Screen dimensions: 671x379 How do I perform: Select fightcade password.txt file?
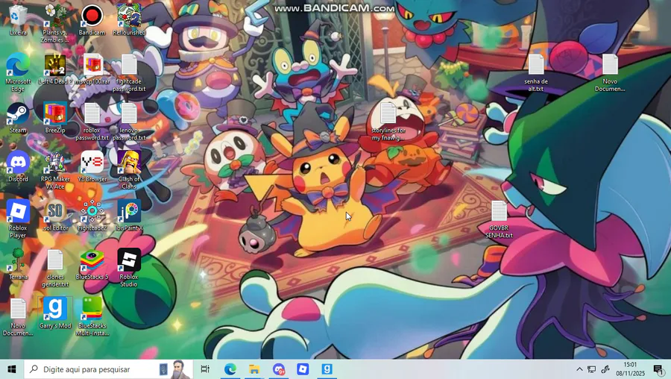click(129, 73)
